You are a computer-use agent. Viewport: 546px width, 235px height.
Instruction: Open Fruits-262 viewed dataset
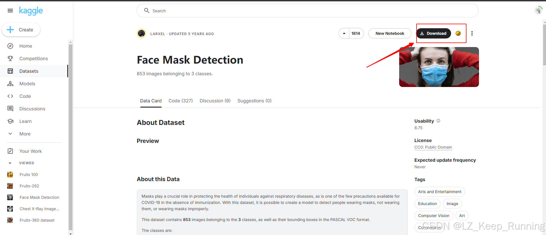tap(29, 186)
